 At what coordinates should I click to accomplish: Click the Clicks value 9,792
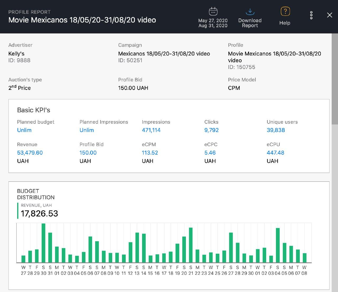click(x=211, y=130)
